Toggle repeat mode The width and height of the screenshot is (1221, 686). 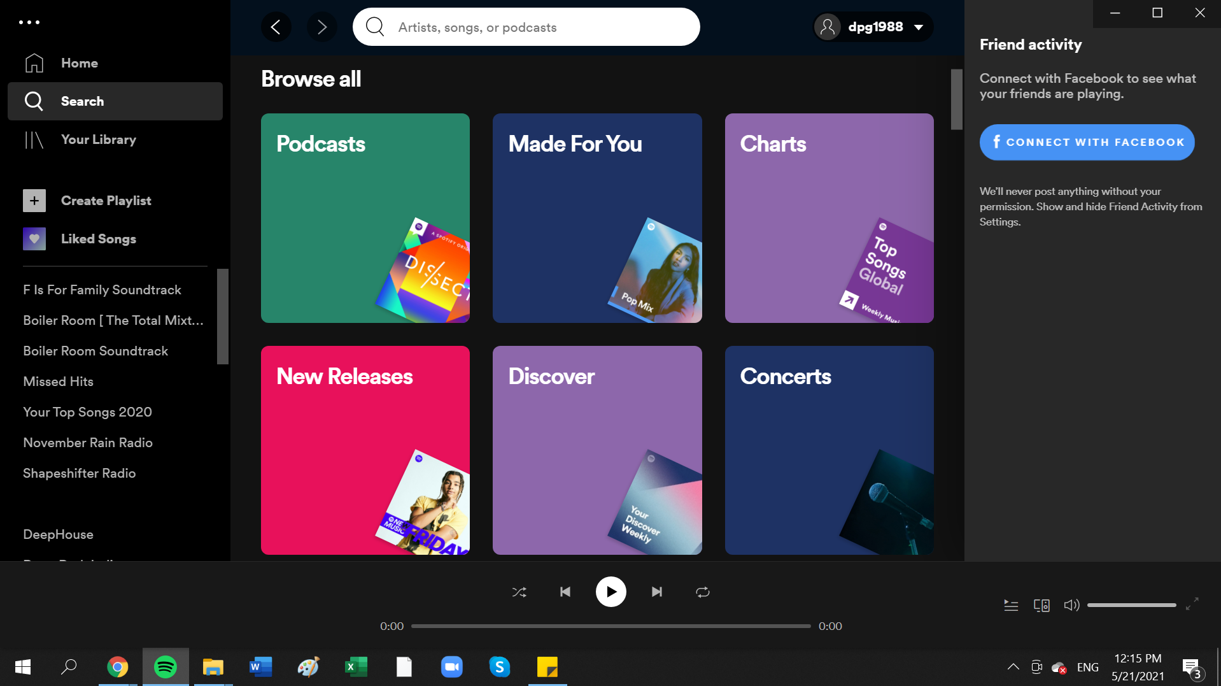[703, 592]
